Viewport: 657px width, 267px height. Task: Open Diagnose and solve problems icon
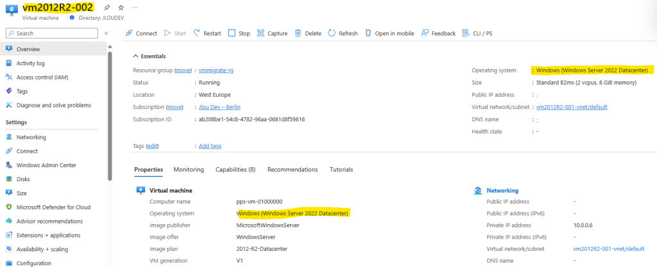9,105
